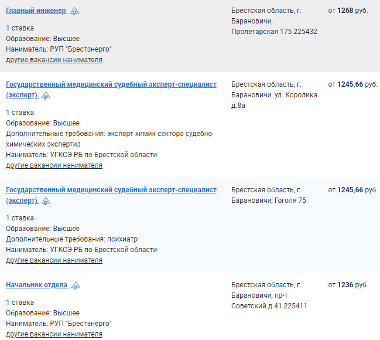Show other vacancies under Начальник отдела listing
Image resolution: width=380 pixels, height=340 pixels.
pos(54,334)
